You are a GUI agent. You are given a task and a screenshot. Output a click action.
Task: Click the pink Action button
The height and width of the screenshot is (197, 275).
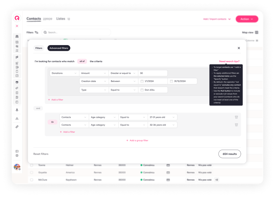tap(247, 19)
